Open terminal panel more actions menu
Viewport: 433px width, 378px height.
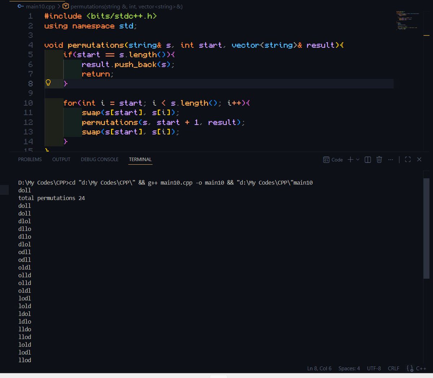click(390, 159)
